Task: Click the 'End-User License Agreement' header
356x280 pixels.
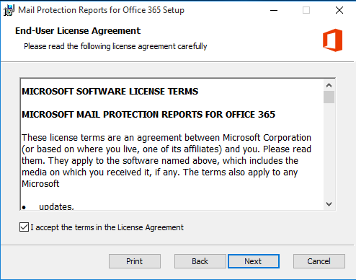Action: point(78,31)
